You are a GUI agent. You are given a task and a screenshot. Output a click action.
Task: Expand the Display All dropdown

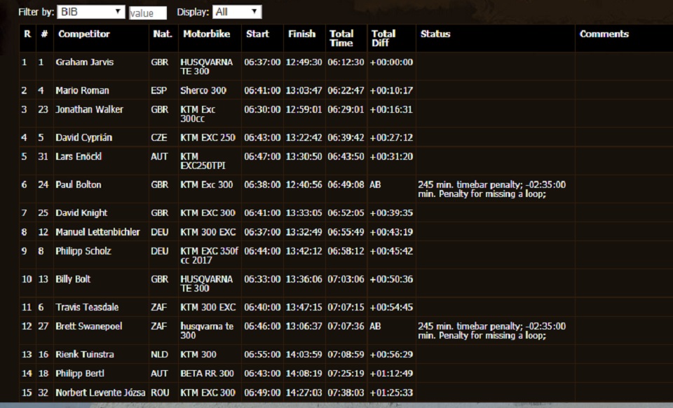tap(238, 12)
